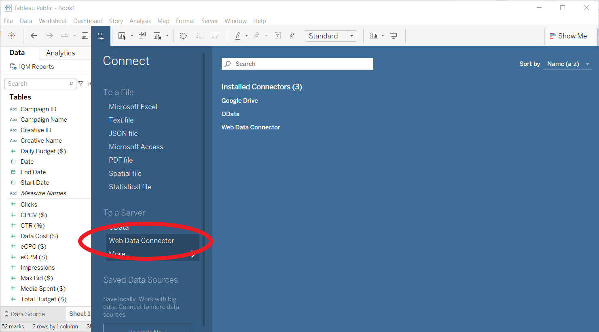Click the Save icon in toolbar
Viewport: 599px width, 332px height.
tap(85, 36)
